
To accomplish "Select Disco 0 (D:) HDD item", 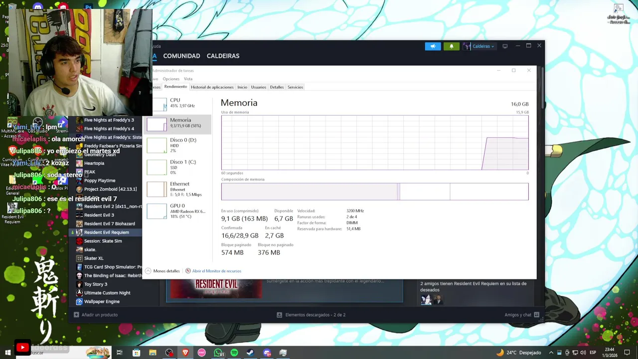I will [178, 145].
